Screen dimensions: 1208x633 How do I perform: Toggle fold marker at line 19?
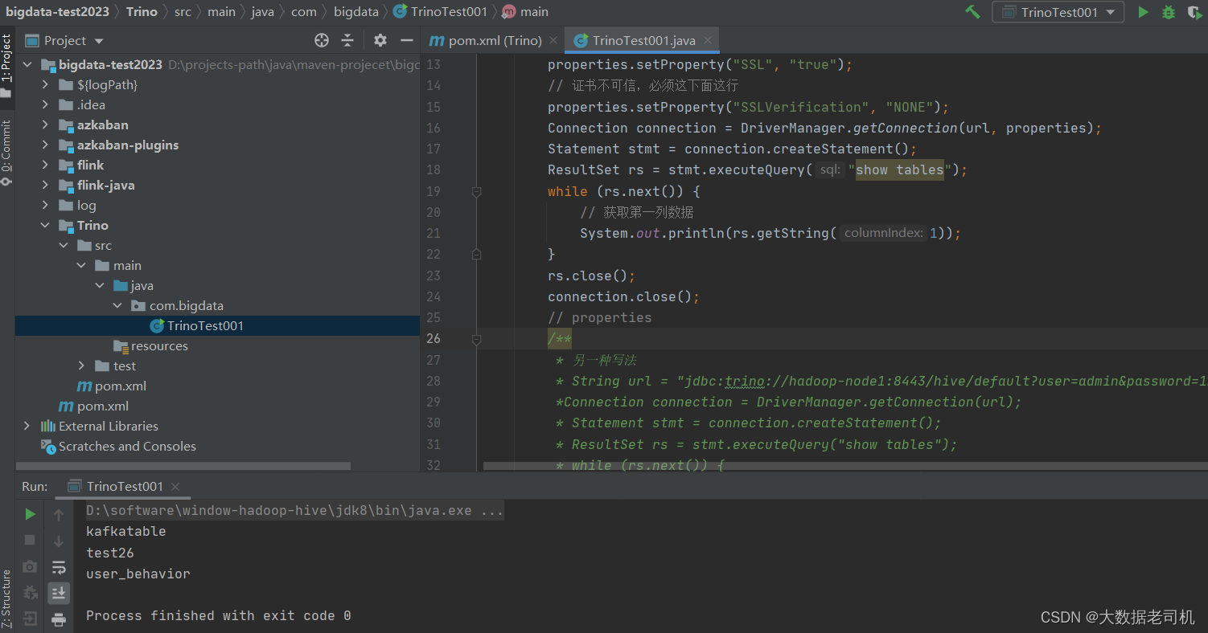(476, 192)
